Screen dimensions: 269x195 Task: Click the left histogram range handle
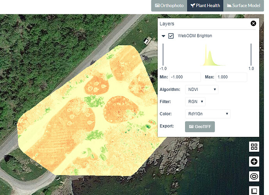[163, 55]
